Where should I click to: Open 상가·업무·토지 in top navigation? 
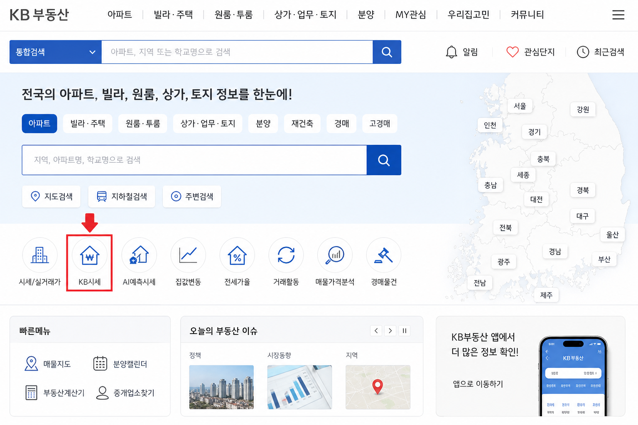(305, 15)
